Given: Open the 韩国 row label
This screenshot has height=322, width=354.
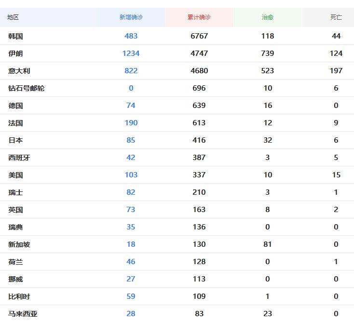Looking at the screenshot, I should tap(15, 36).
